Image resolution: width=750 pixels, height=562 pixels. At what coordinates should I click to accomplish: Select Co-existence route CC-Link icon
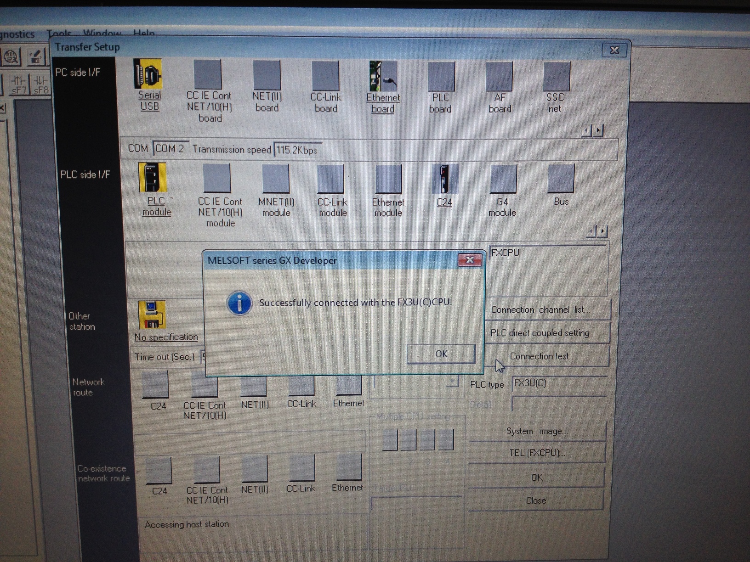click(x=301, y=468)
